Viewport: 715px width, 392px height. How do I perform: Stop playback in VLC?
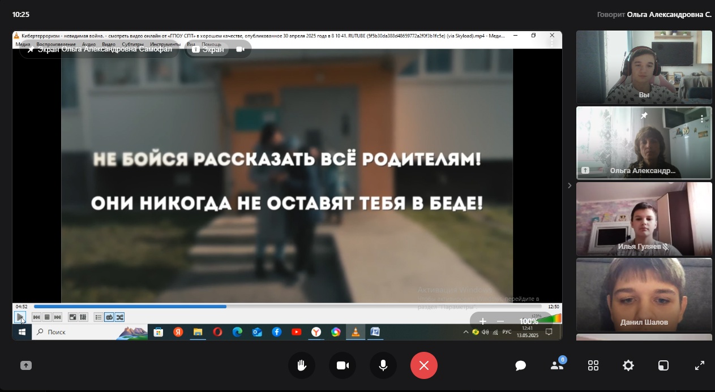(x=47, y=317)
